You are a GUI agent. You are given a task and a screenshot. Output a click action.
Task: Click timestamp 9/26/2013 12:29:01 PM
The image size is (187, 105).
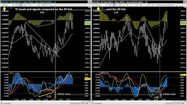tap(175, 103)
